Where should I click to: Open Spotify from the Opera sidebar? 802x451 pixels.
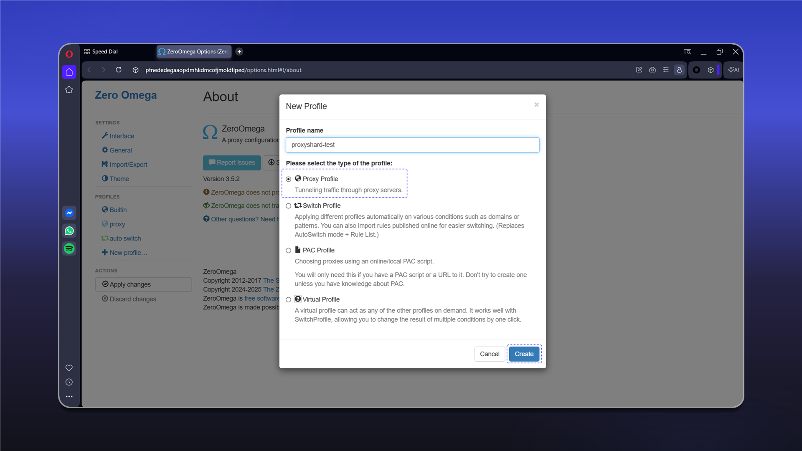(69, 249)
